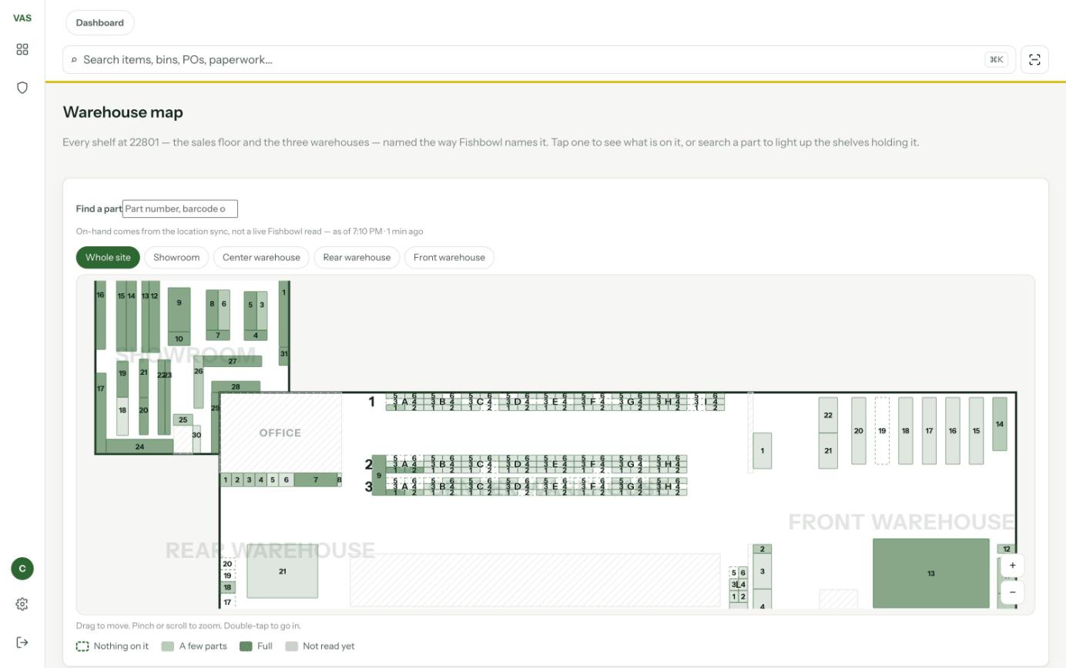Tap front warehouse shelf 20
Viewport: 1066px width, 668px height.
point(858,431)
